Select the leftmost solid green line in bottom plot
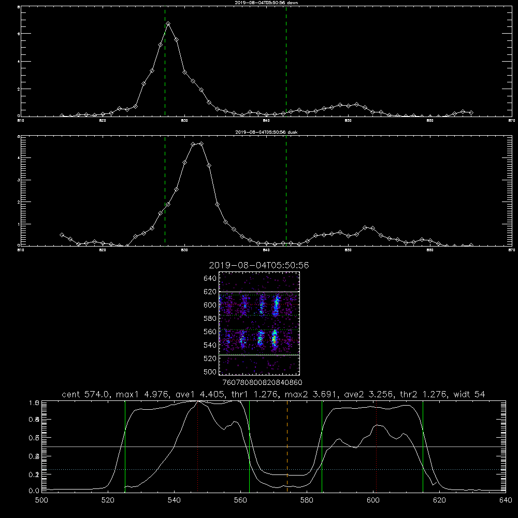Screen dimensions: 518x518 125,447
